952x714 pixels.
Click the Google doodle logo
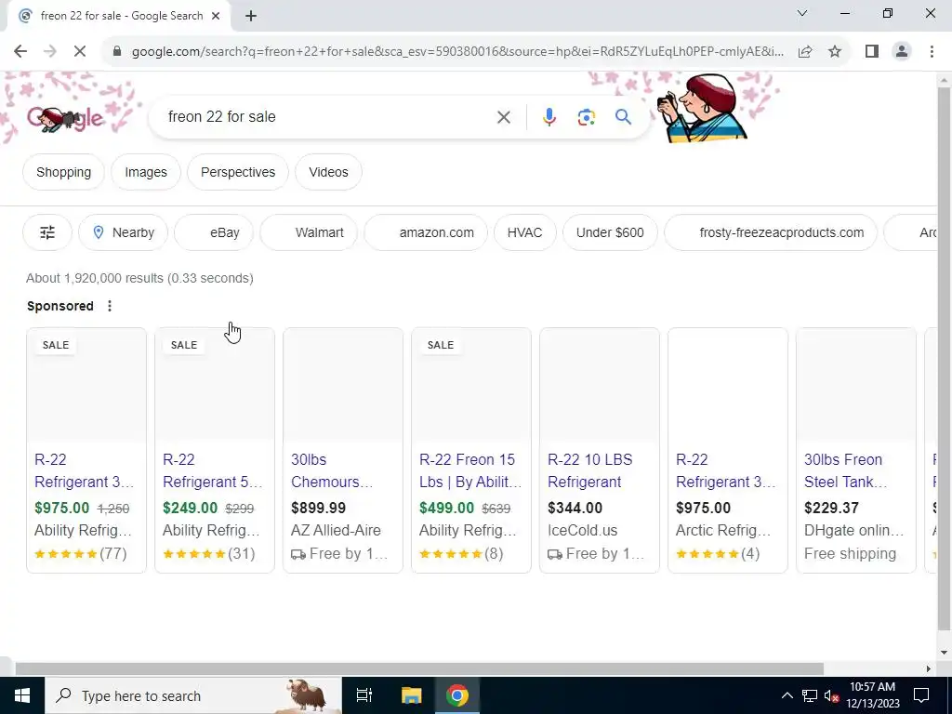click(65, 118)
